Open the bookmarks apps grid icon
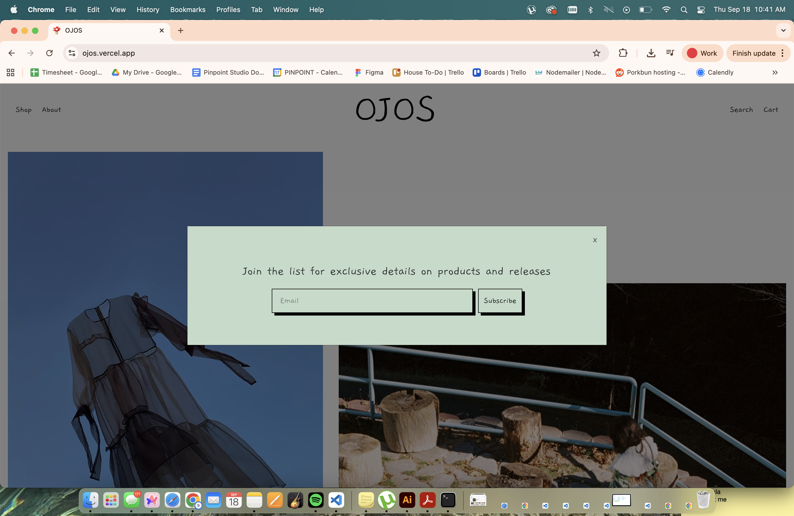The width and height of the screenshot is (794, 516). pyautogui.click(x=10, y=73)
